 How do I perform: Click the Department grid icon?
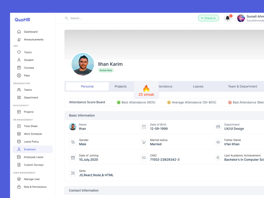click(x=19, y=97)
